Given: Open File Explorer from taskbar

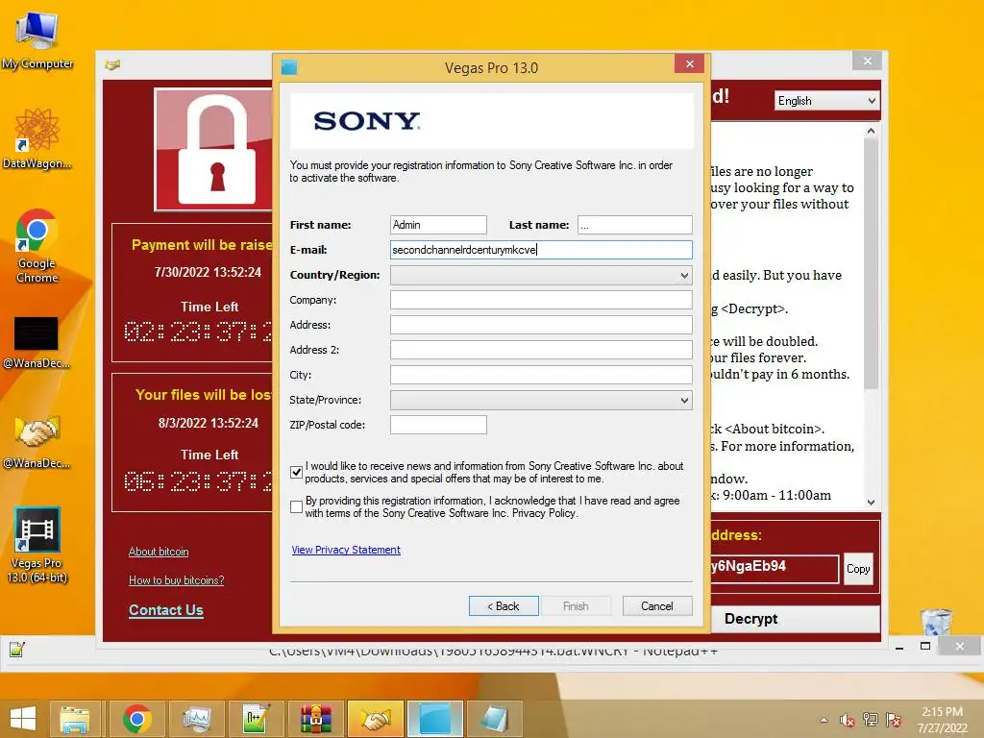Looking at the screenshot, I should [x=75, y=719].
